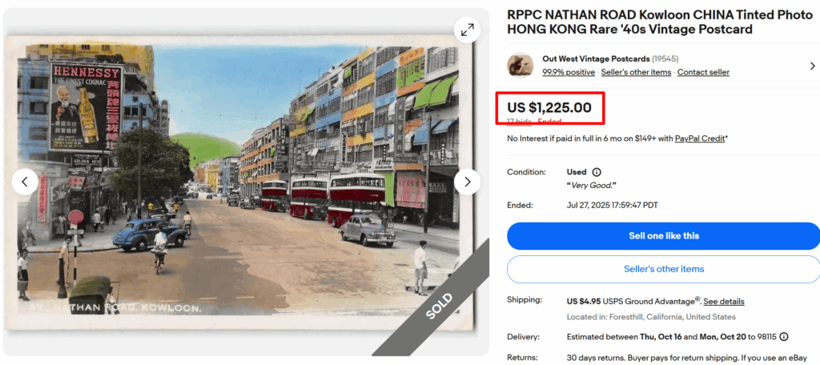This screenshot has height=365, width=820.
Task: Click the Seller's other items text link
Action: coord(636,72)
